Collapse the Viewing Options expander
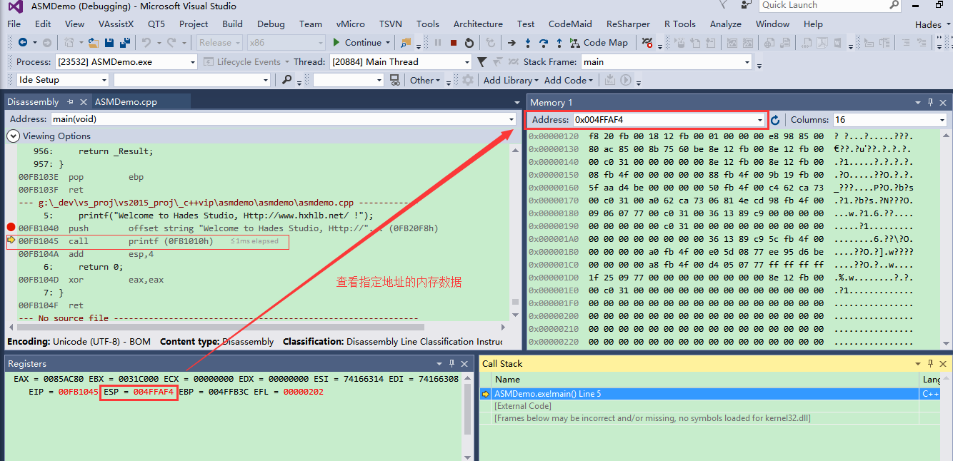953x461 pixels. 13,136
